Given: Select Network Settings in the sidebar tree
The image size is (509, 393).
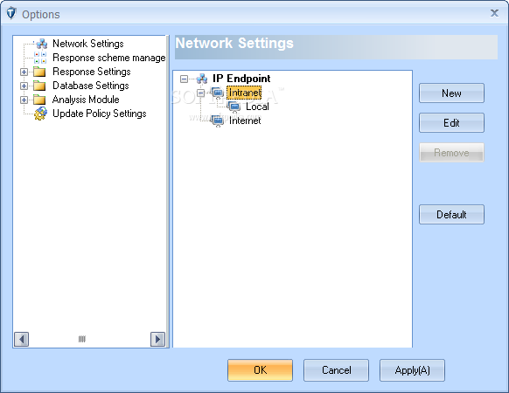Looking at the screenshot, I should [x=88, y=44].
